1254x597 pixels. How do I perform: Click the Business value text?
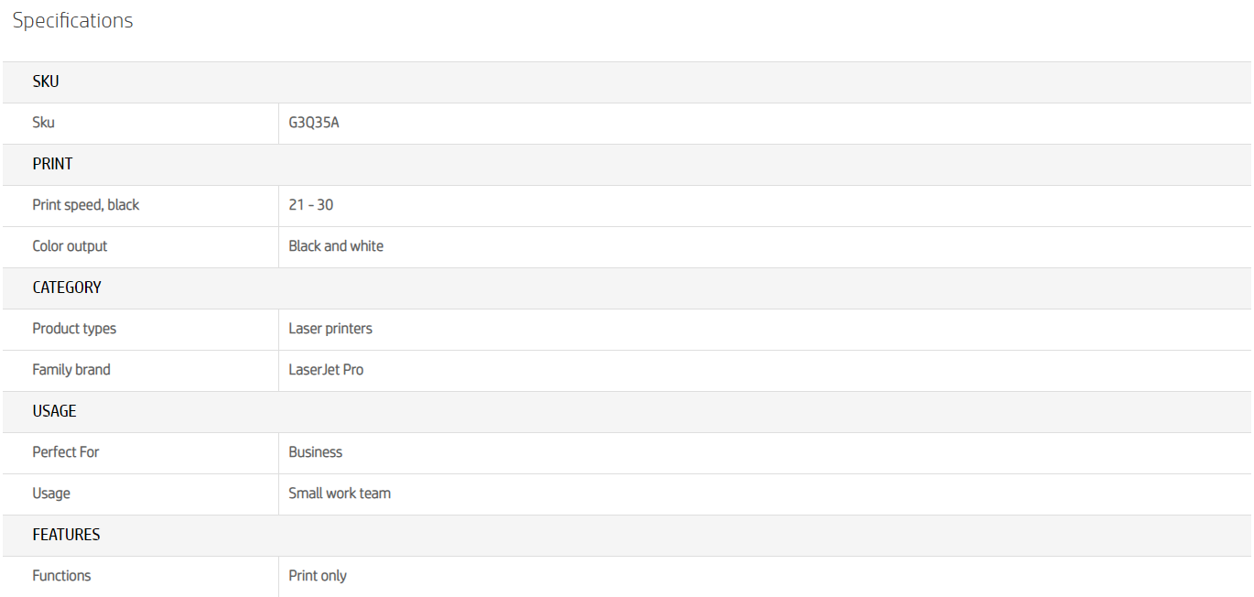point(316,452)
